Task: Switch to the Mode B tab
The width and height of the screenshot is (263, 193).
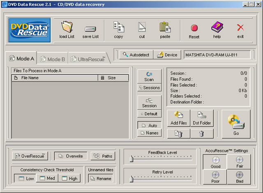Action: (x=53, y=59)
